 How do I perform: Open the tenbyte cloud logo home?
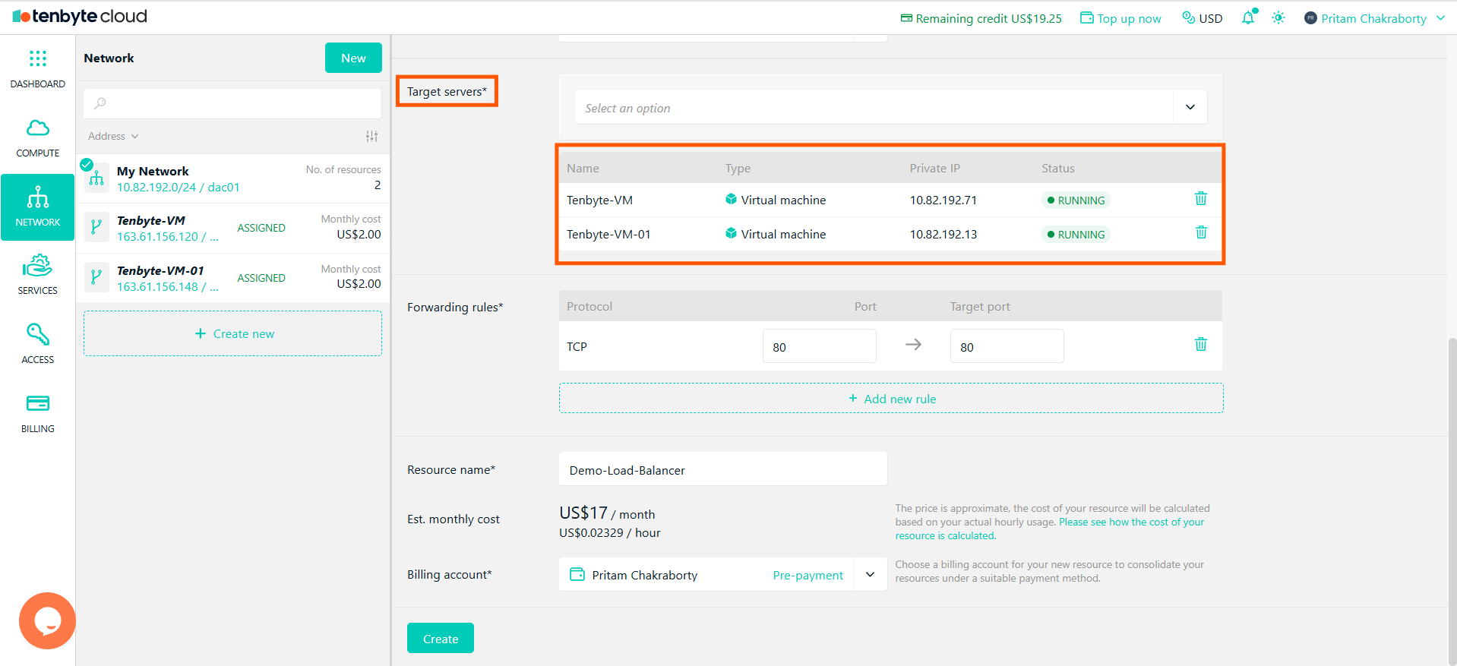(x=80, y=16)
